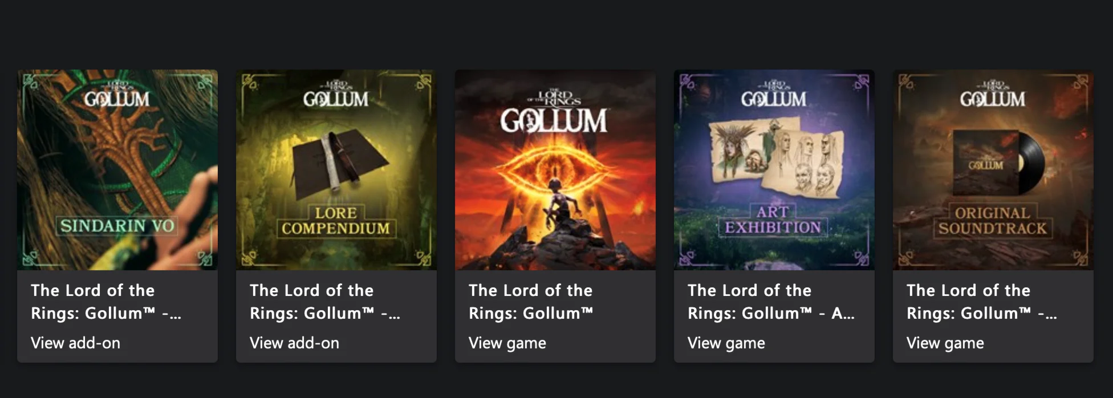Click the title text of the Original Soundtrack card
1113x398 pixels.
(x=981, y=302)
